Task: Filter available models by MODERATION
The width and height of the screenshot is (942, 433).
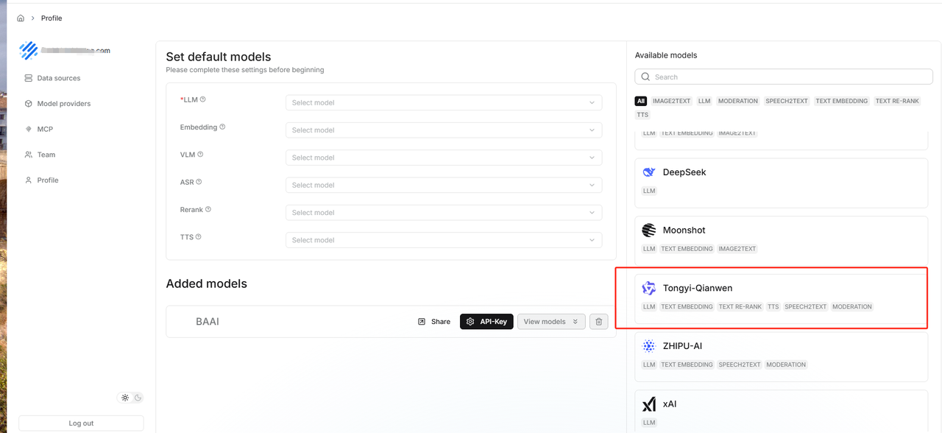Action: click(738, 101)
